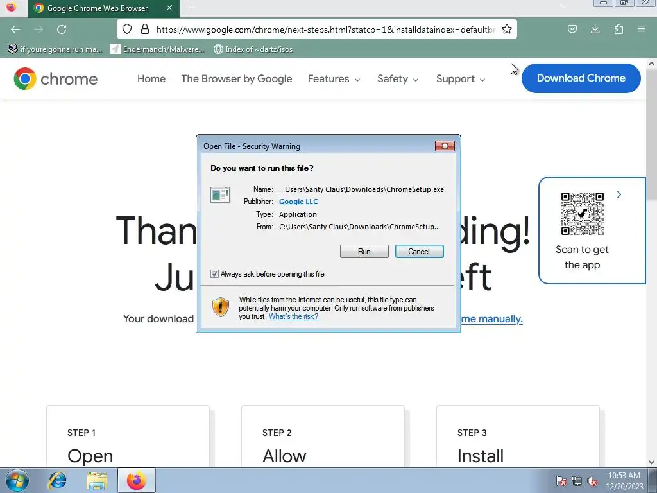
Task: Click Run in the Security Warning dialog
Action: (364, 252)
